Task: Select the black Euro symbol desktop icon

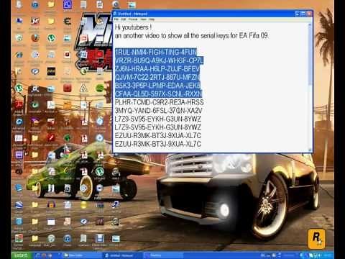Action: click(x=68, y=22)
